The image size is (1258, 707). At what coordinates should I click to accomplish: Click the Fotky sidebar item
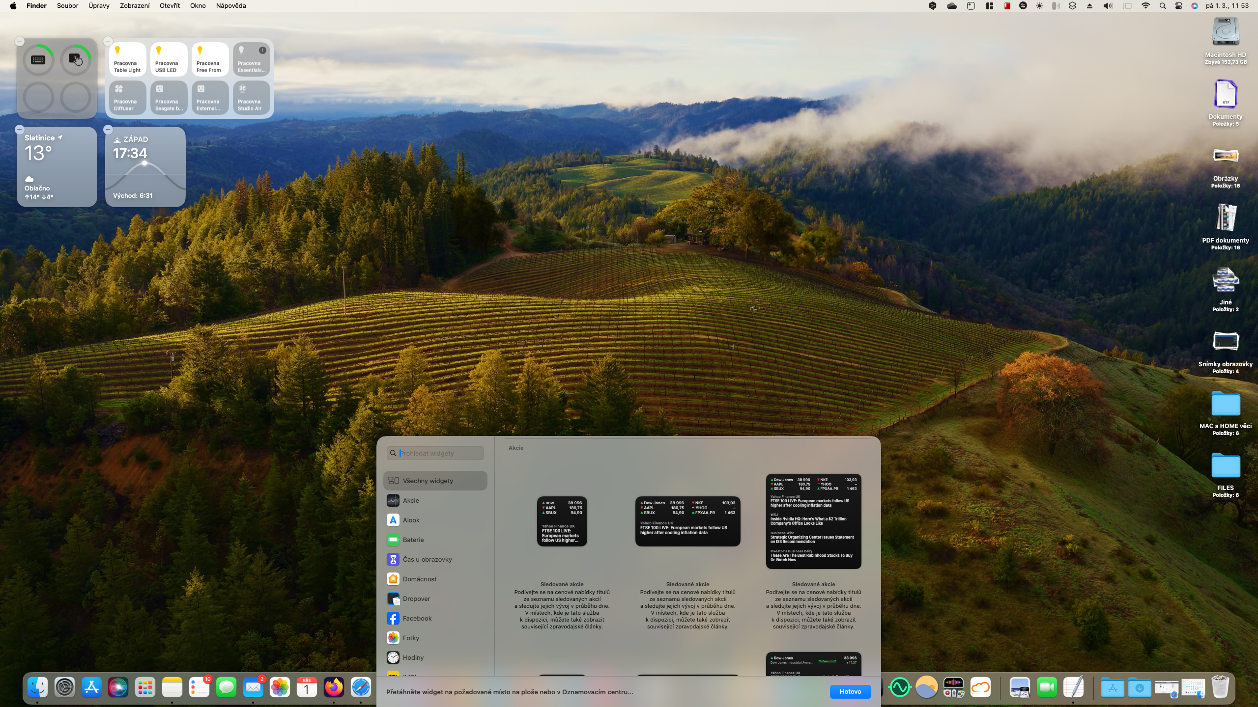pos(411,638)
